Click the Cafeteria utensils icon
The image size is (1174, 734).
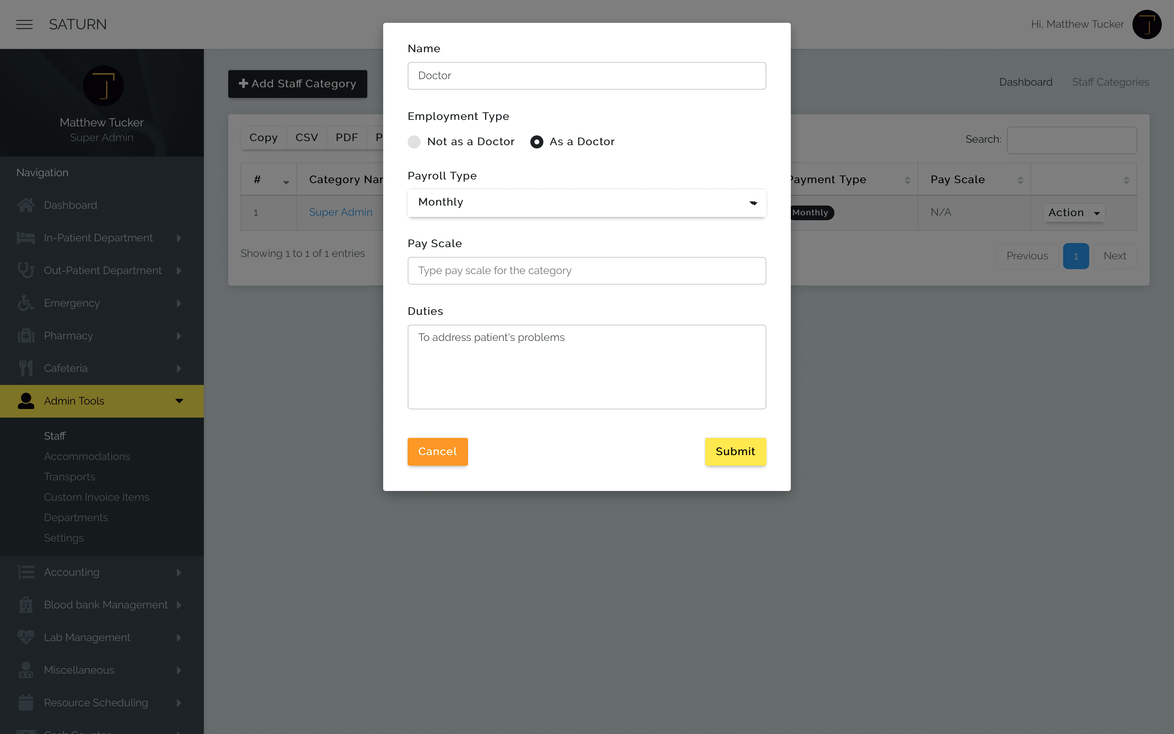point(26,368)
